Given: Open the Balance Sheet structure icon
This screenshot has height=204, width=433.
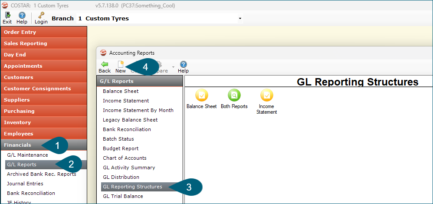Looking at the screenshot, I should 202,95.
